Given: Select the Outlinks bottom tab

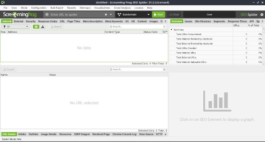Looking at the screenshot, I should [x=33, y=134].
